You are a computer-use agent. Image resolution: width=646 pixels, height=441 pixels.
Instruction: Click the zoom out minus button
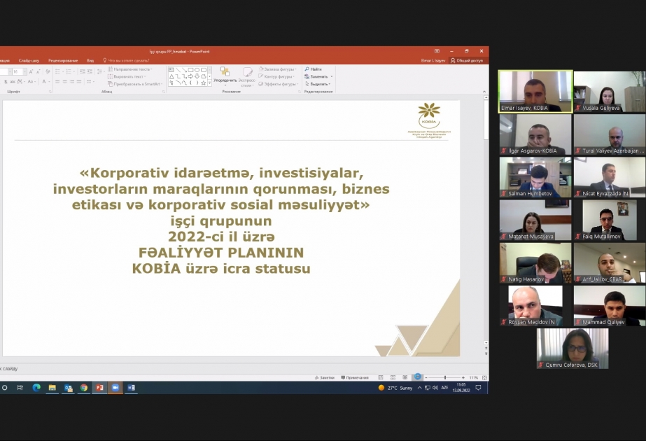(426, 377)
